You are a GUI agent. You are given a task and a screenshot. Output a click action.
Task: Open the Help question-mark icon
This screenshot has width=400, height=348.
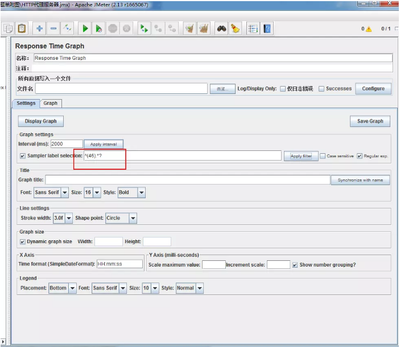tap(267, 28)
